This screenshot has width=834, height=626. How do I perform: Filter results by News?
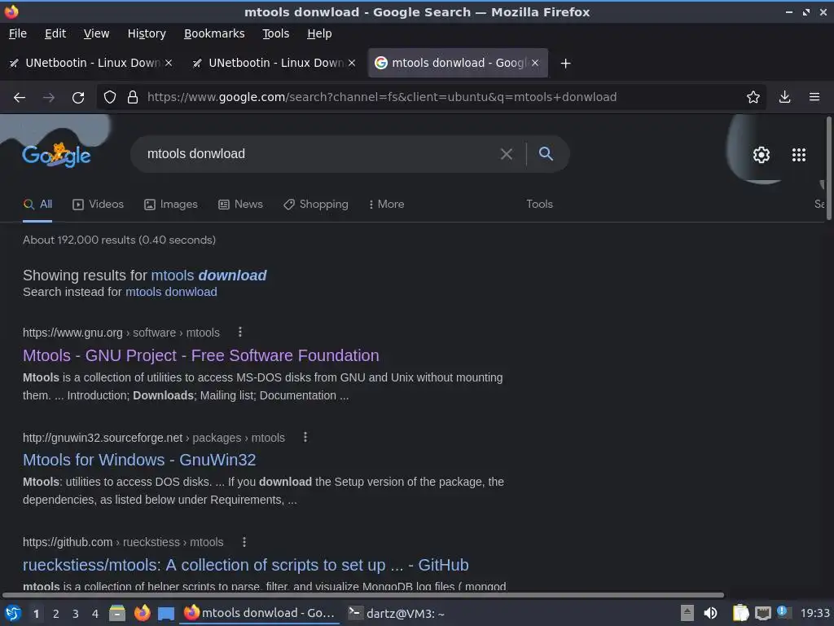[x=240, y=205]
